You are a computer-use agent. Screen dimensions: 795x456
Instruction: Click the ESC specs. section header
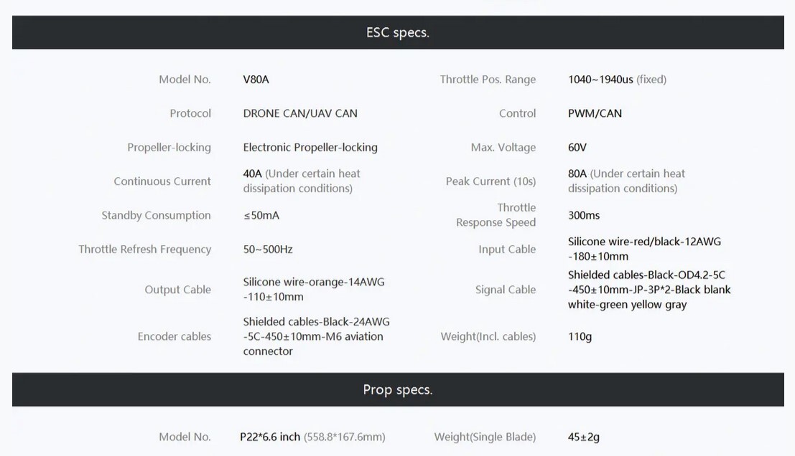398,32
